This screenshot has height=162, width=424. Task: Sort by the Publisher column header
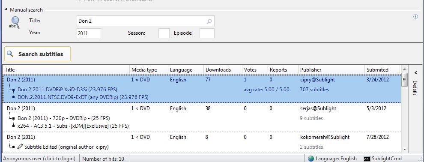point(331,70)
